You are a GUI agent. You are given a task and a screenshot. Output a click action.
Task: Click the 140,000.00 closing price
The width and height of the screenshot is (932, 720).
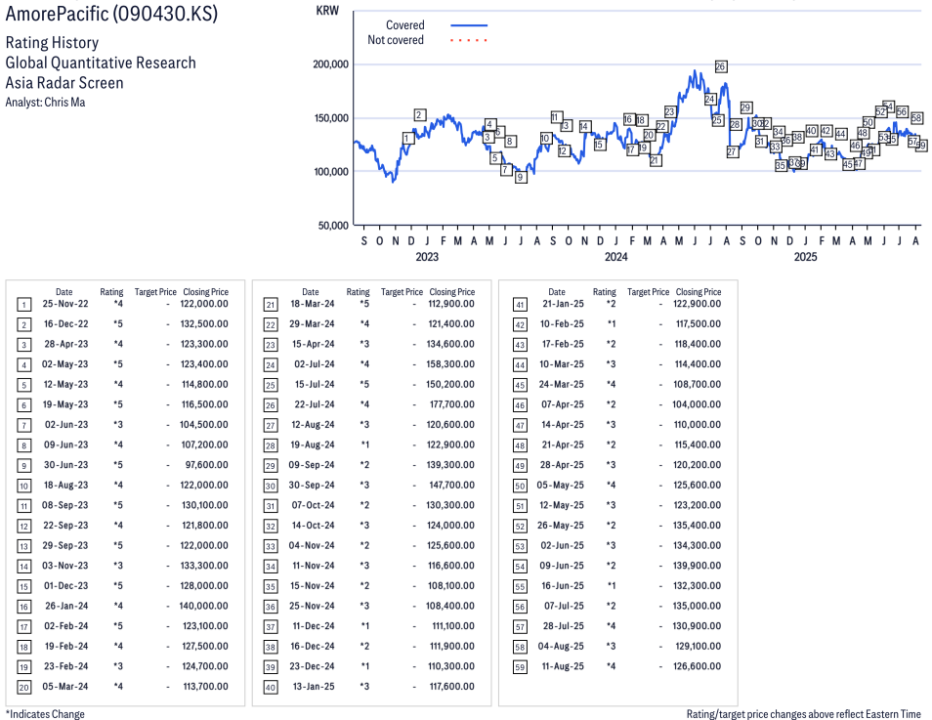point(203,606)
